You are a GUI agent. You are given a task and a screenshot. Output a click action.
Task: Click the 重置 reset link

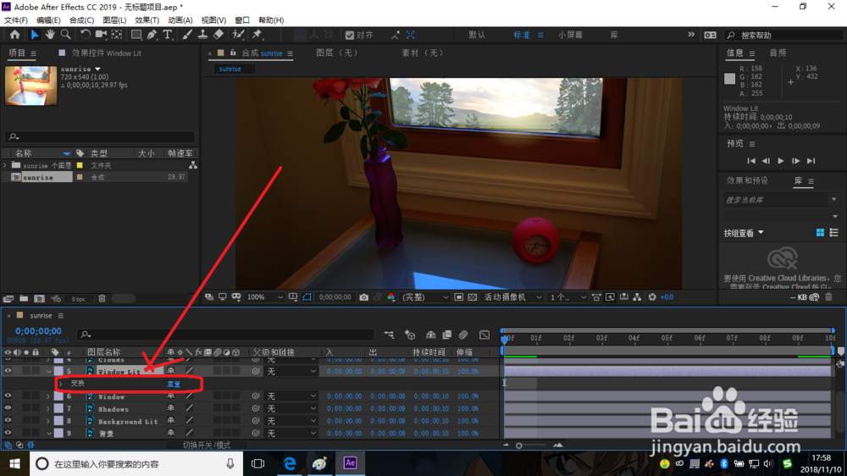174,384
